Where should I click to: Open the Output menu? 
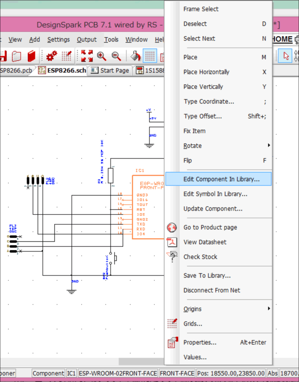pyautogui.click(x=87, y=40)
